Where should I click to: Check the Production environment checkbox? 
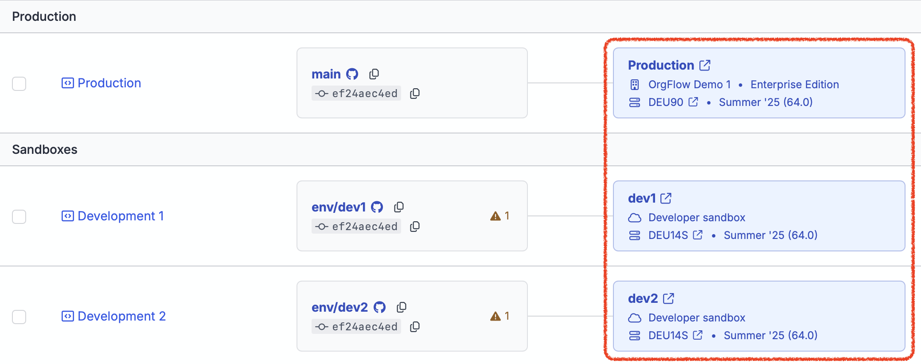point(19,83)
